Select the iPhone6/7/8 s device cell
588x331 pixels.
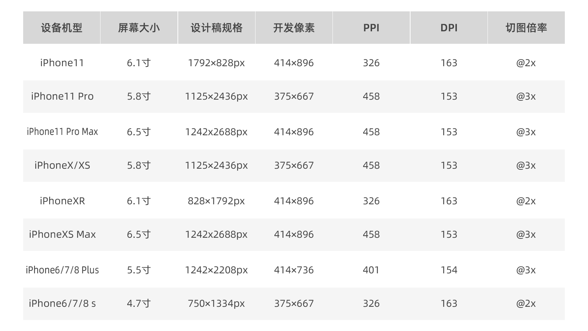click(62, 304)
